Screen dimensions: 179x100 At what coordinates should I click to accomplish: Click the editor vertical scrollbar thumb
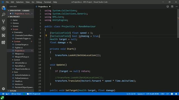tap(178, 23)
